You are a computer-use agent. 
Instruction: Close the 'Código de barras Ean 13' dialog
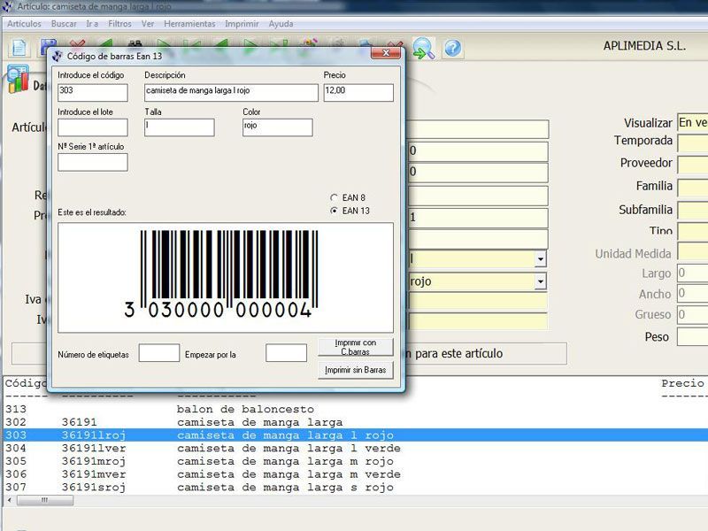pos(386,53)
